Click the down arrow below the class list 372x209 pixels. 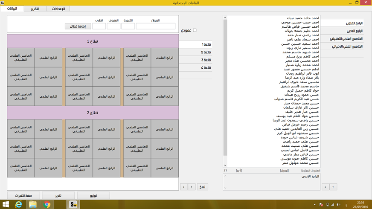tap(325, 187)
